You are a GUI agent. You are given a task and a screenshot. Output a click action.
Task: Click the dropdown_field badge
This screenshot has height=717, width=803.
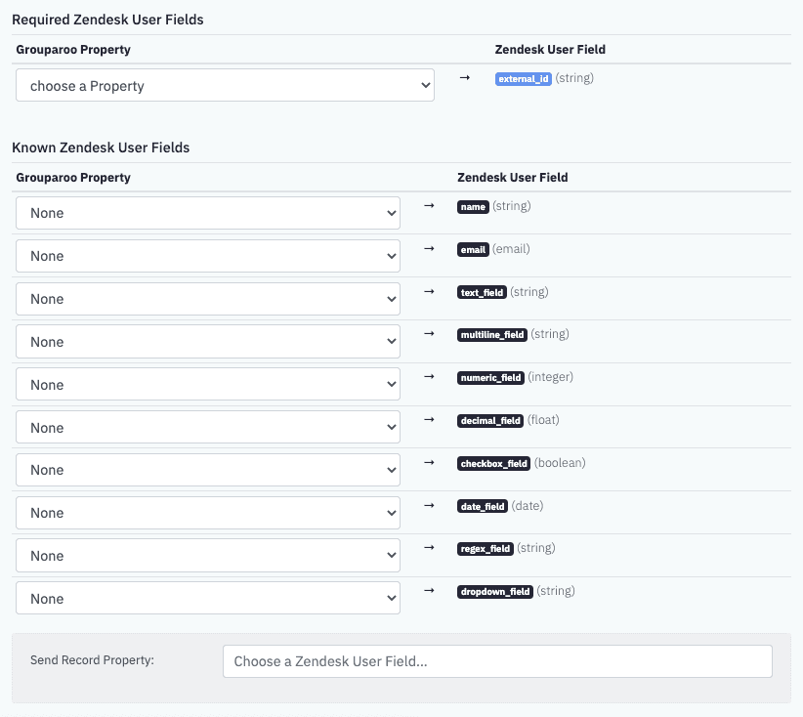(495, 592)
